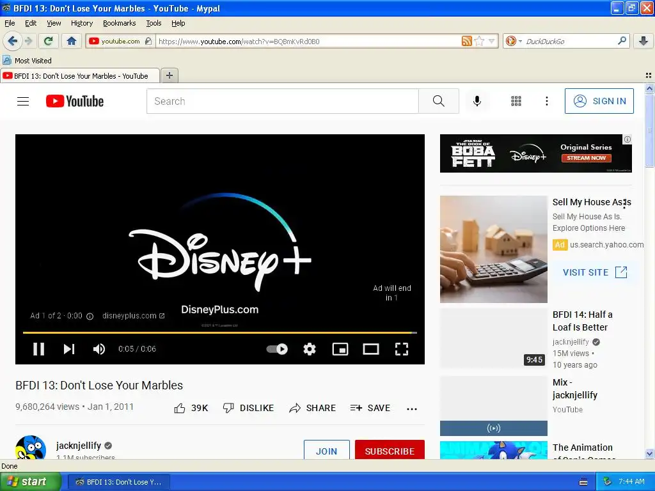Pause the video ad
This screenshot has height=491, width=655.
[x=39, y=349]
